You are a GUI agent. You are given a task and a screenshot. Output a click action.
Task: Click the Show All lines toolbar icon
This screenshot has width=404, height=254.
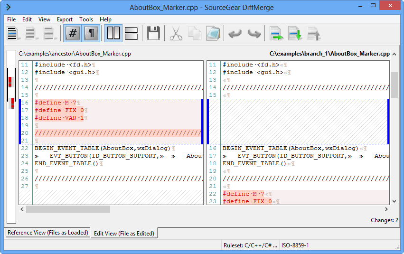[13, 34]
